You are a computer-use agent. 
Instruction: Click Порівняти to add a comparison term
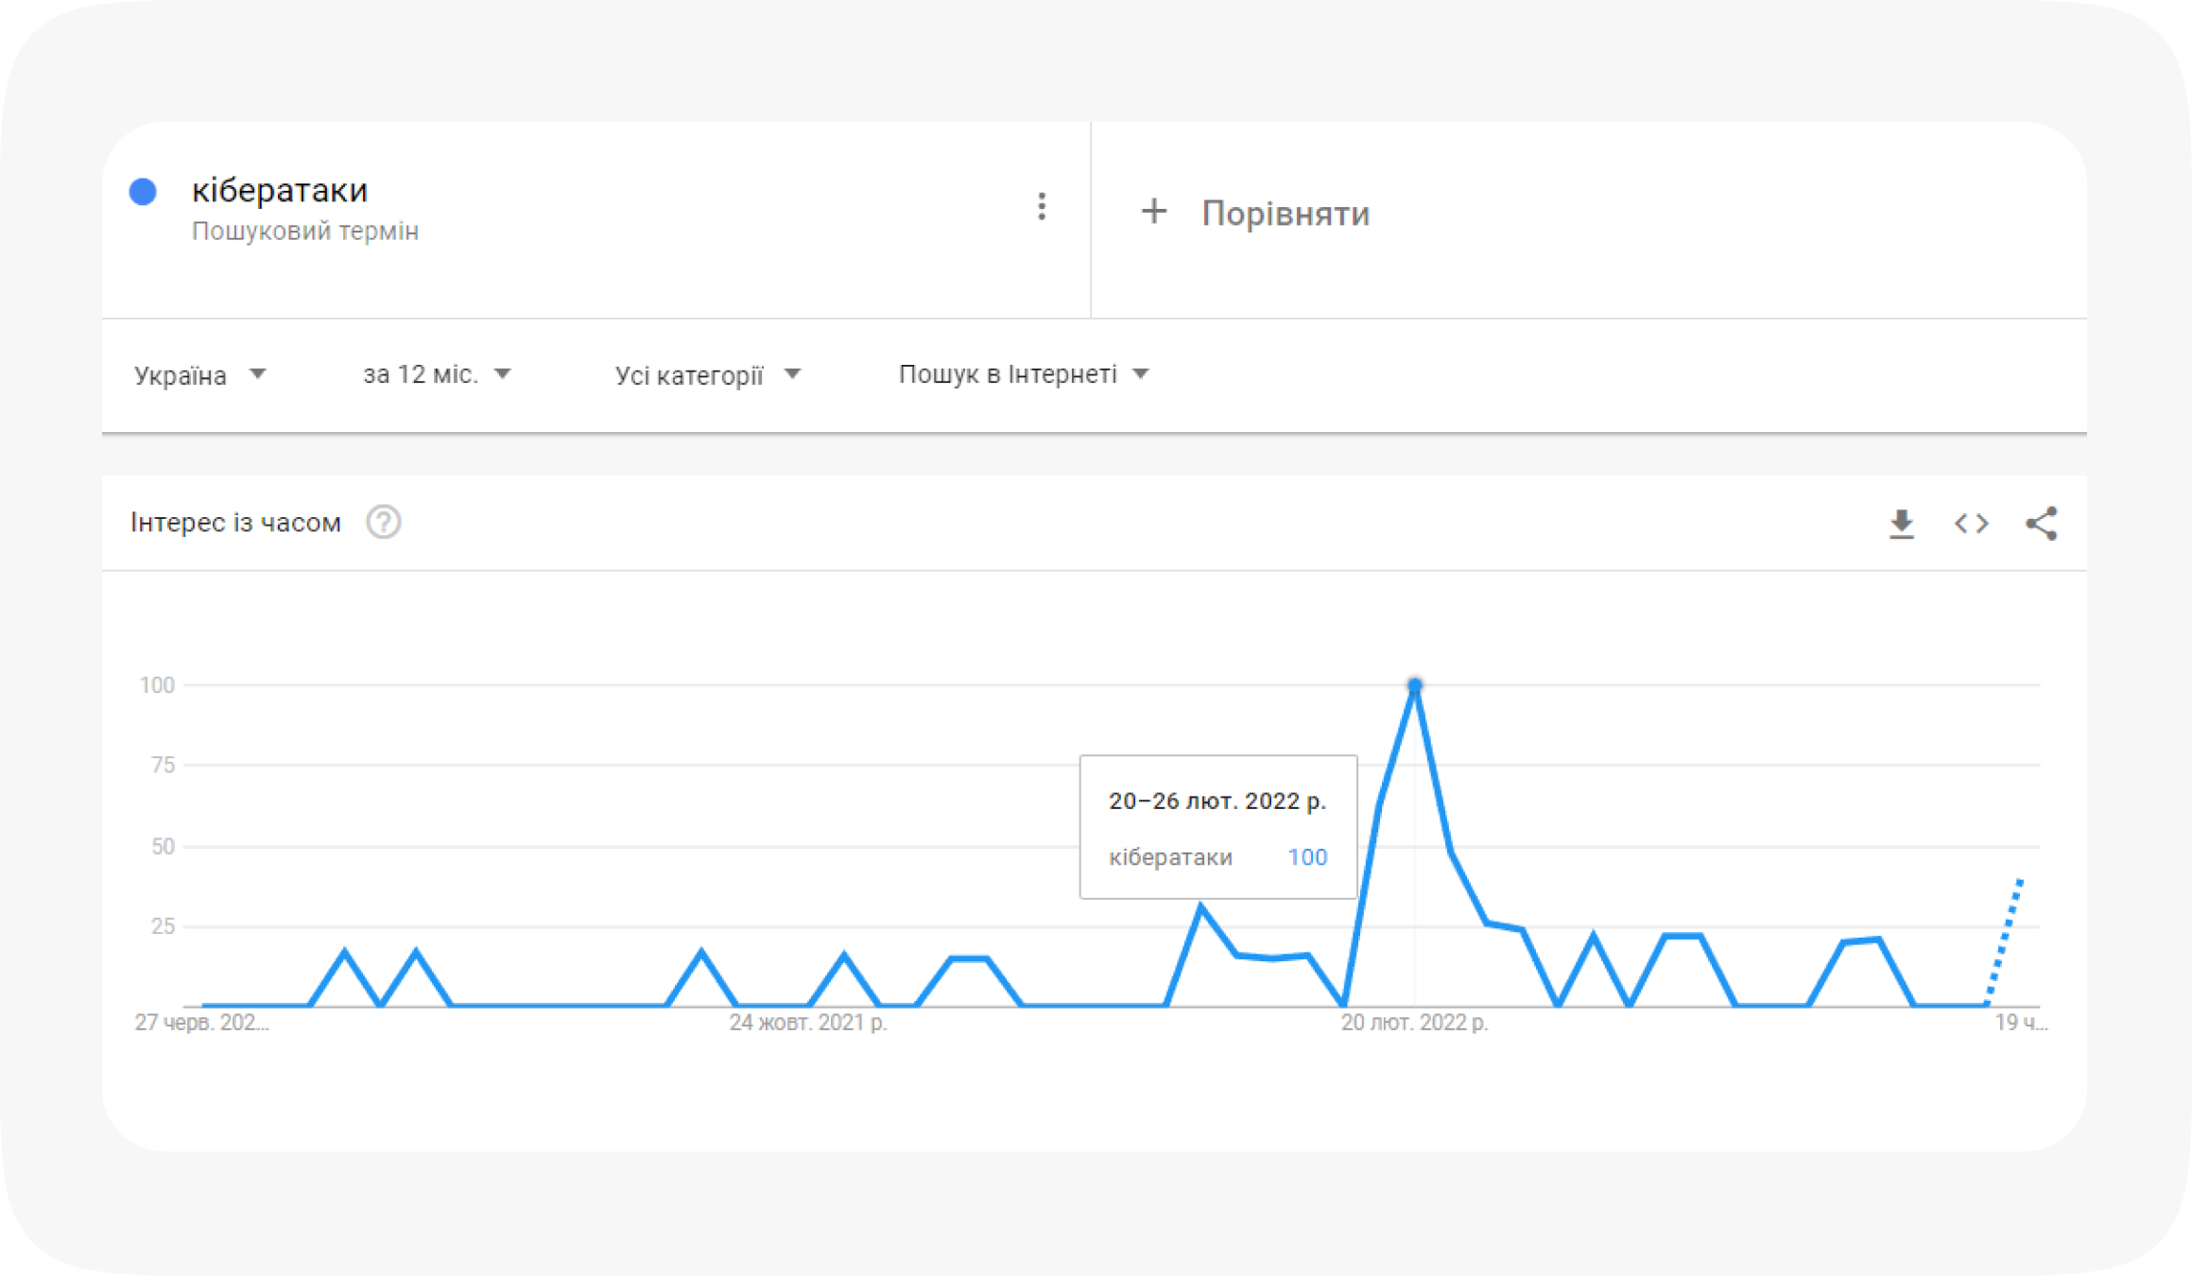[x=1286, y=214]
